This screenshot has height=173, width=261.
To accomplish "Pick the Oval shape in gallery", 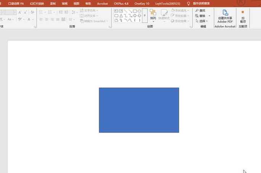I will [140, 11].
